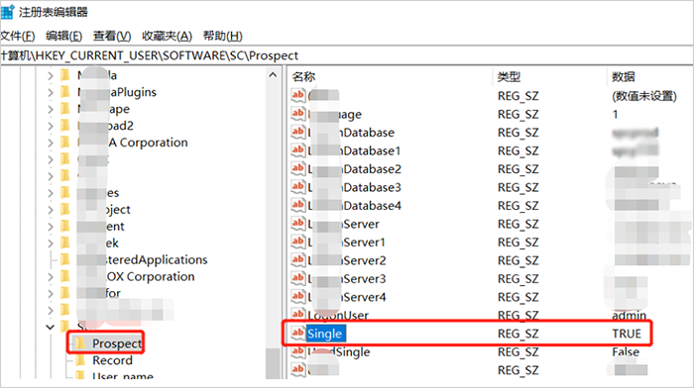This screenshot has width=694, height=388.
Task: Click string icon of 'Database2' value
Action: pyautogui.click(x=297, y=168)
